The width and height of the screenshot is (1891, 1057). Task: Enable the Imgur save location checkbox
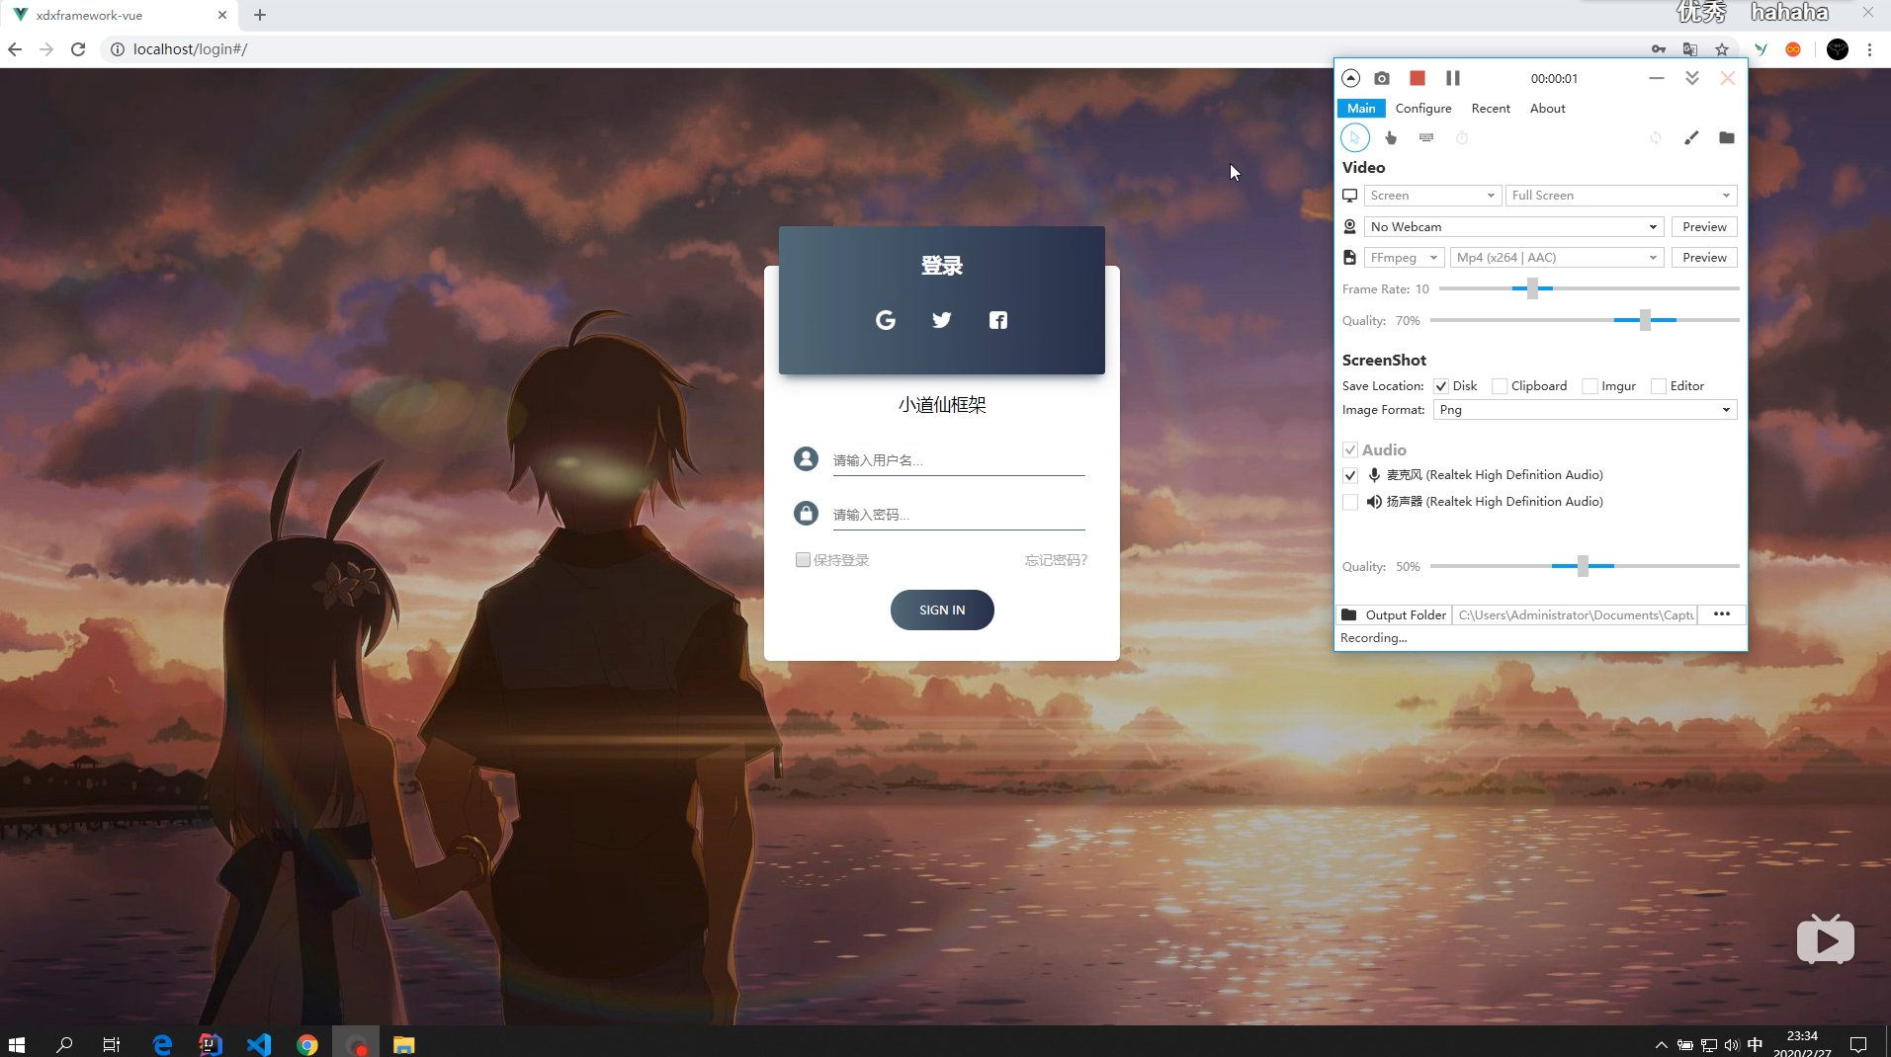coord(1590,386)
